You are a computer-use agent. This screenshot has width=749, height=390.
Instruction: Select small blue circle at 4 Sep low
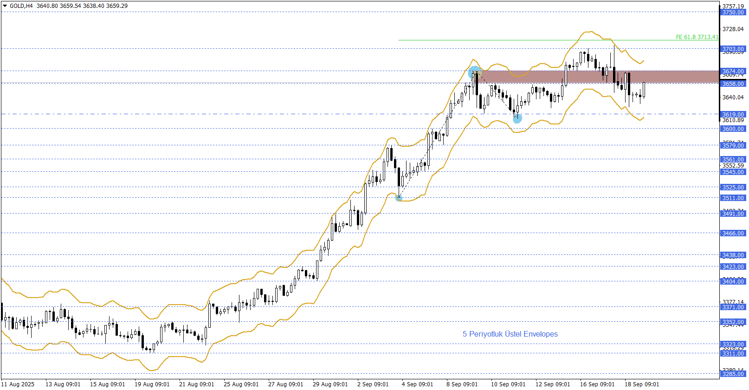pos(399,198)
